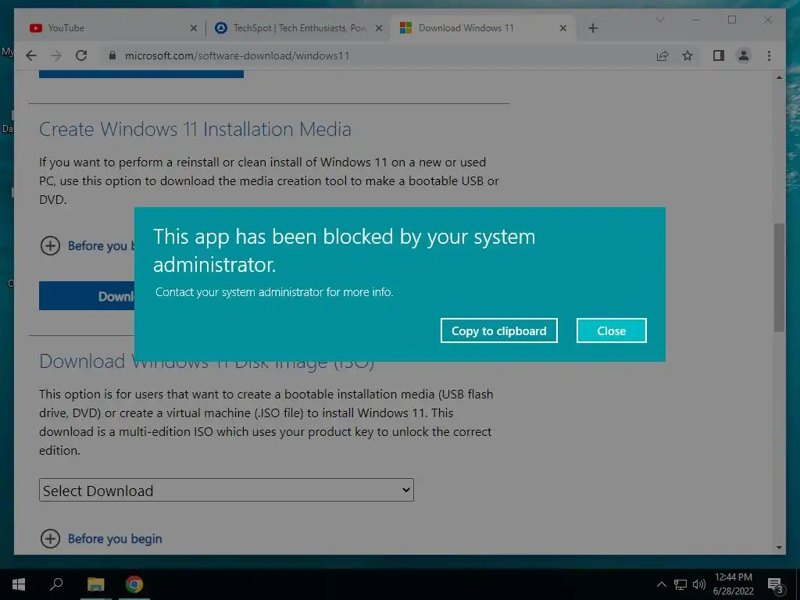Open the Select Download dropdown
This screenshot has width=800, height=600.
coord(226,491)
